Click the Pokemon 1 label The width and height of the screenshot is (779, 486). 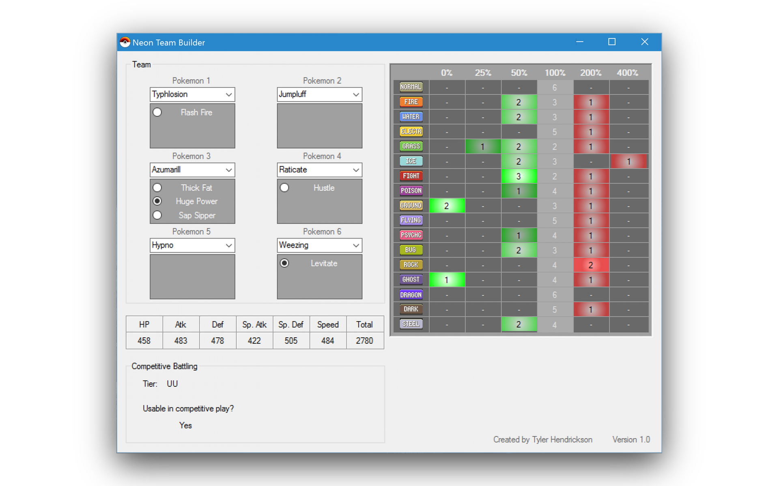191,81
